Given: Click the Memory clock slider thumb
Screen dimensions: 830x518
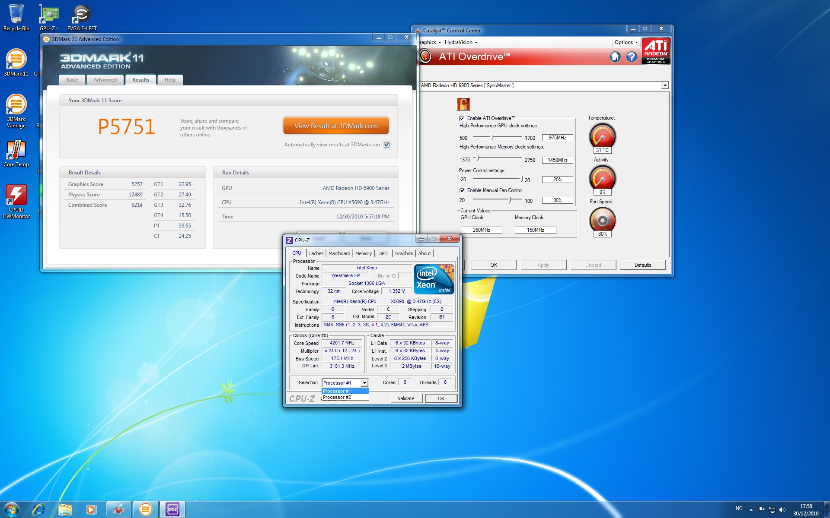Looking at the screenshot, I should (478, 158).
